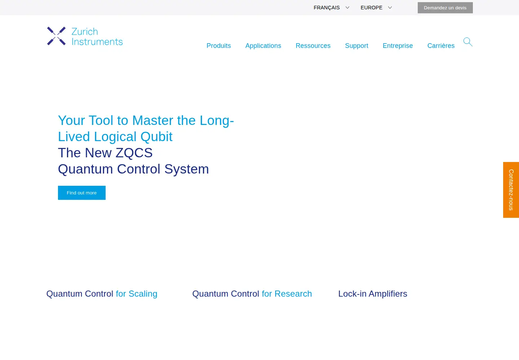Go to homepage via Zurich Instruments logo
519x360 pixels.
tap(85, 36)
